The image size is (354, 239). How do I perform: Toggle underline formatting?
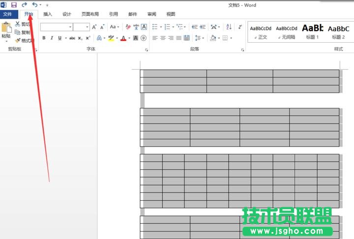point(60,38)
